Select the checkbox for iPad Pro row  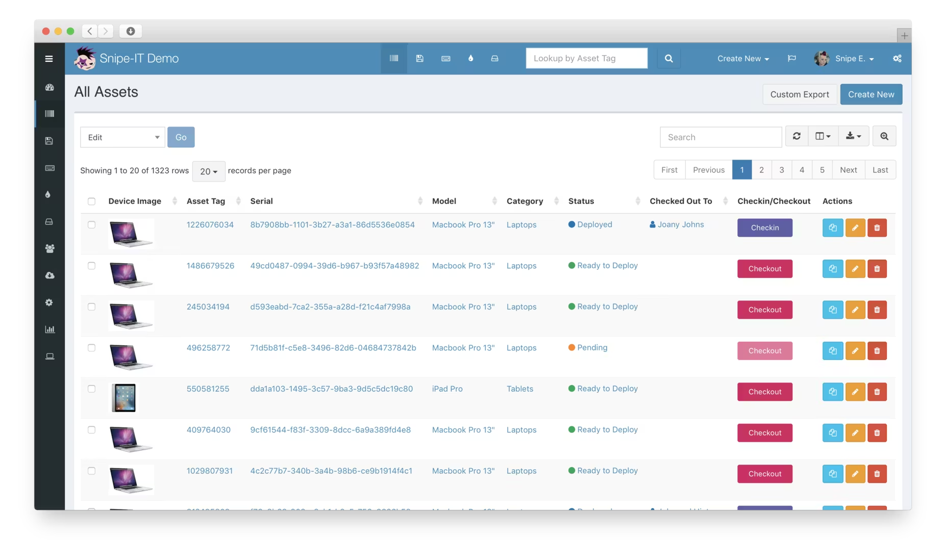91,389
